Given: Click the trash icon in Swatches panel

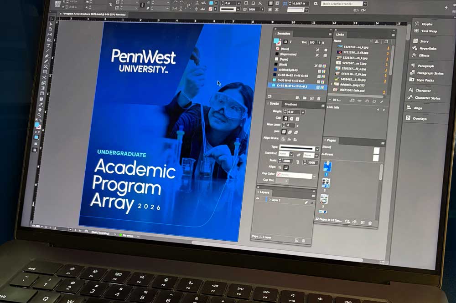Looking at the screenshot, I should [x=319, y=99].
